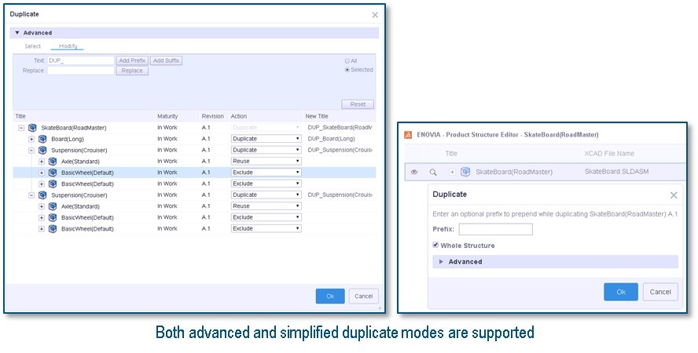Click the In Work maturity of Board(Long)
This screenshot has width=698, height=353.
tap(167, 139)
